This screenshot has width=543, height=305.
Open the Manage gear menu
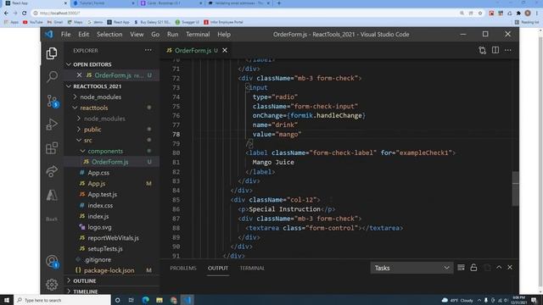[52, 285]
